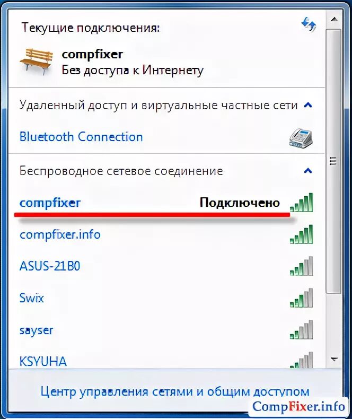Collapse the wireless network connection section
352x419 pixels.
308,170
